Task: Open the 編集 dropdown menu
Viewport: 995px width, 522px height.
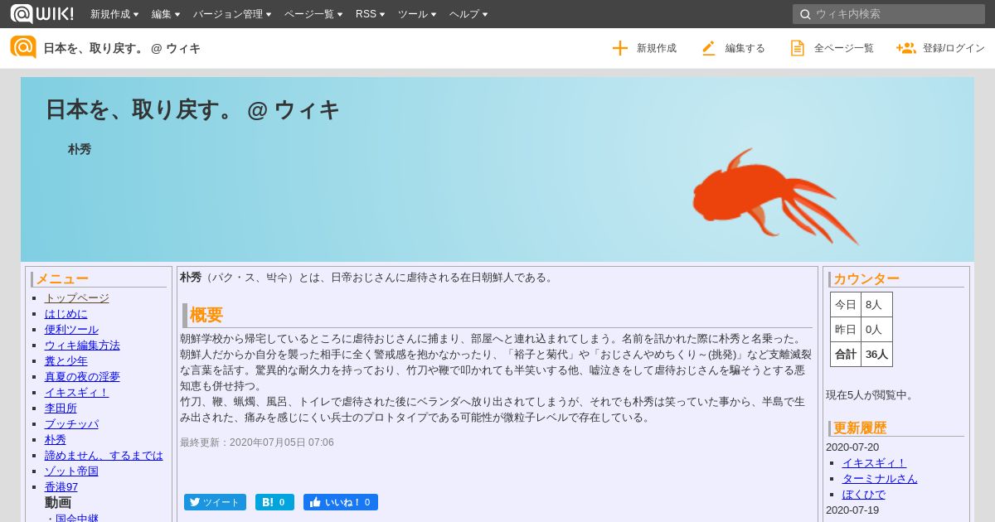Action: [166, 14]
